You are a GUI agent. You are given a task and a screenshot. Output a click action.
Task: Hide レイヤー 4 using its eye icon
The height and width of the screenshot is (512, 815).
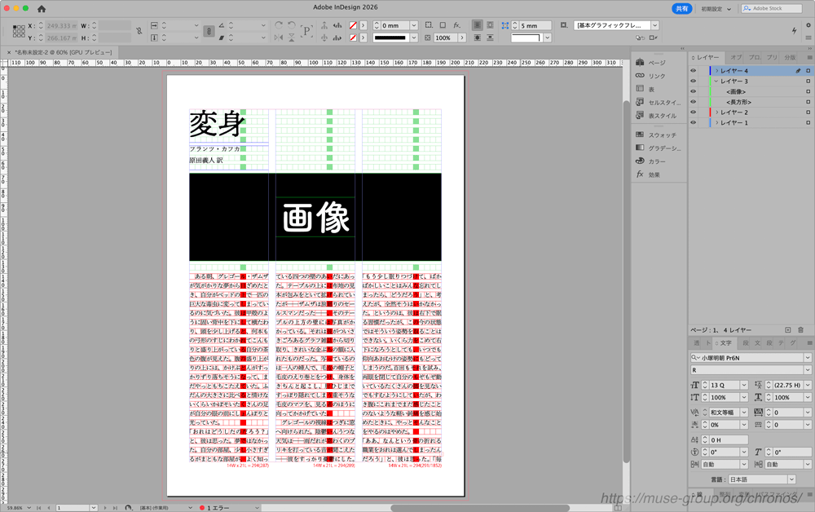click(694, 71)
